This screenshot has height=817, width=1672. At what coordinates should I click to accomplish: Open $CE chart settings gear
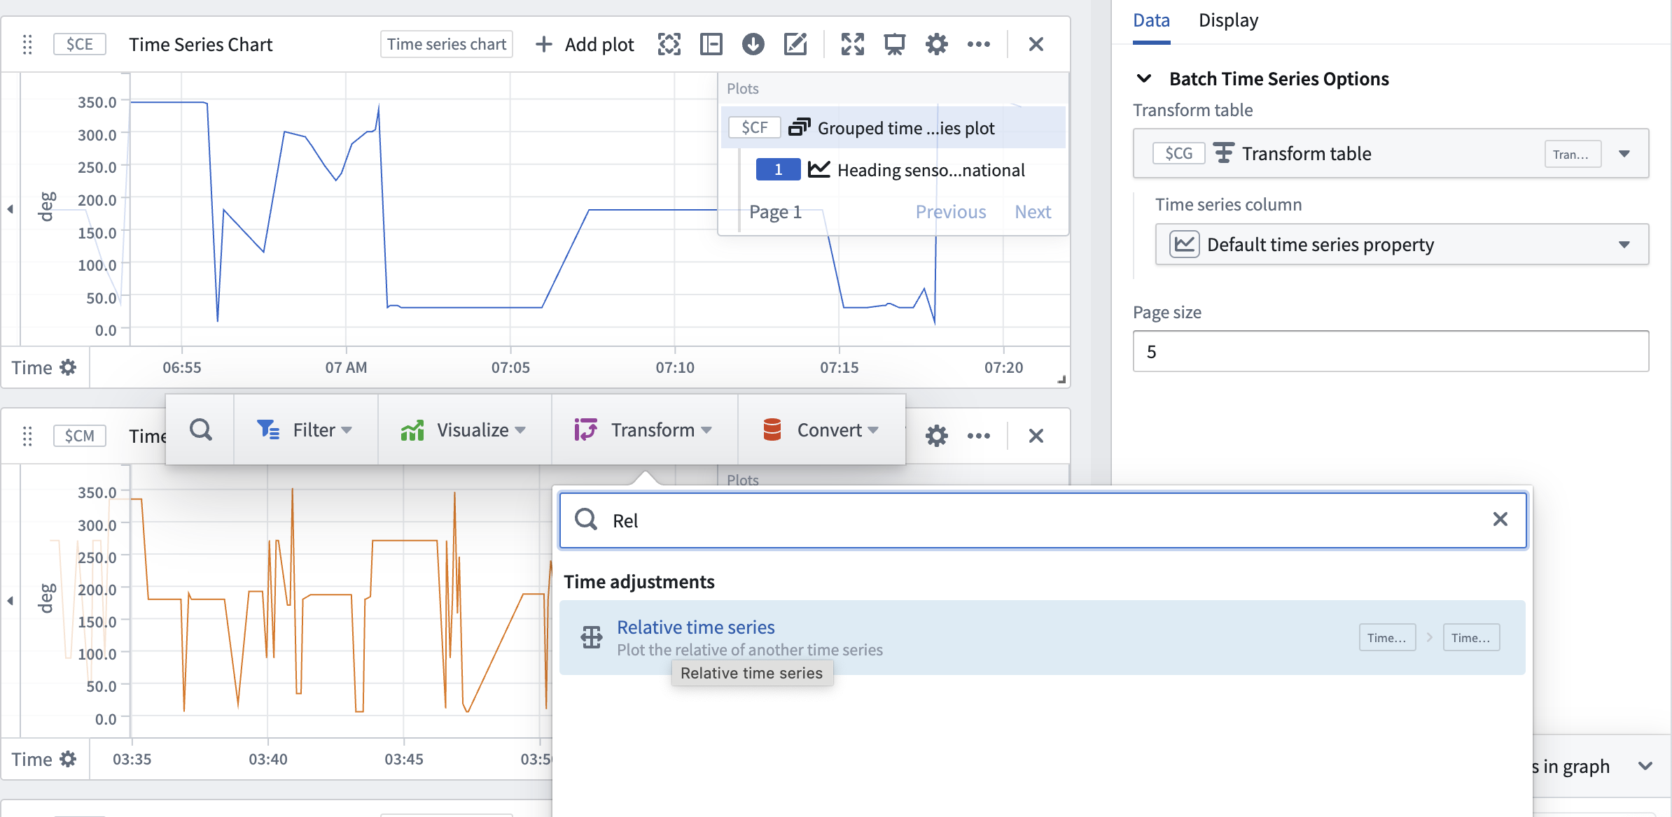tap(937, 45)
